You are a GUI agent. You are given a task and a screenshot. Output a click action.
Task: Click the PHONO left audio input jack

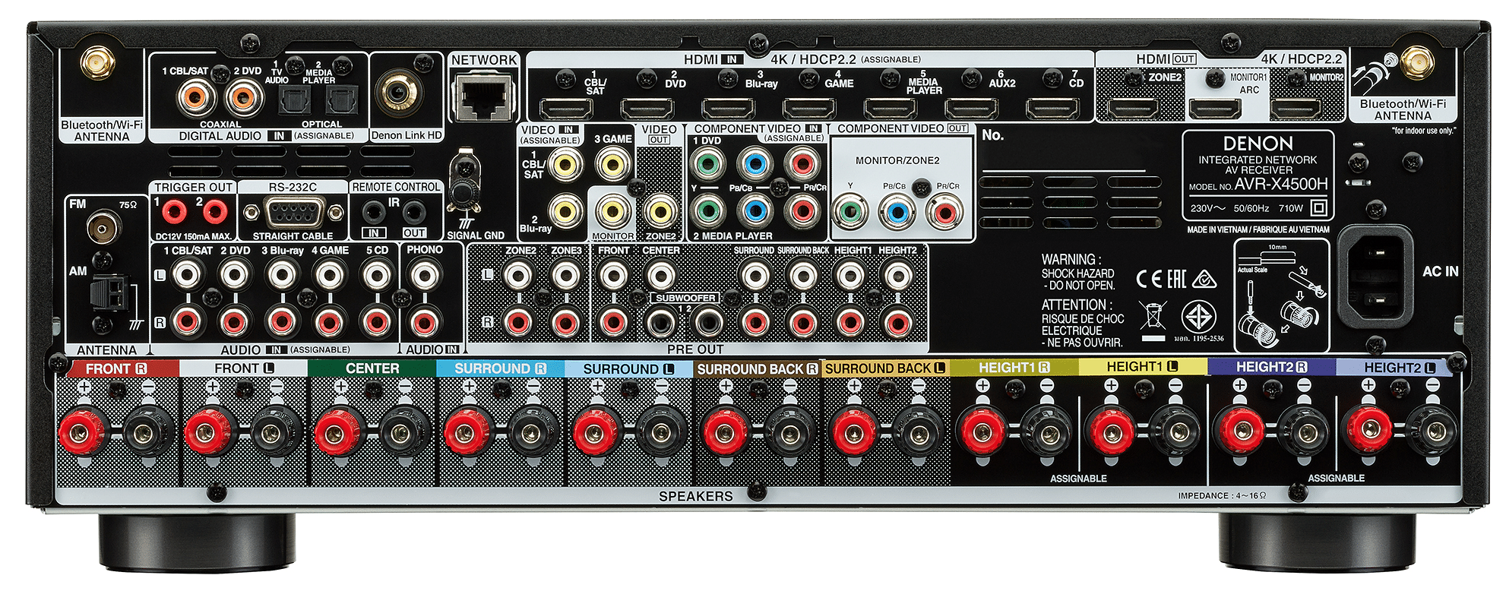coord(424,275)
